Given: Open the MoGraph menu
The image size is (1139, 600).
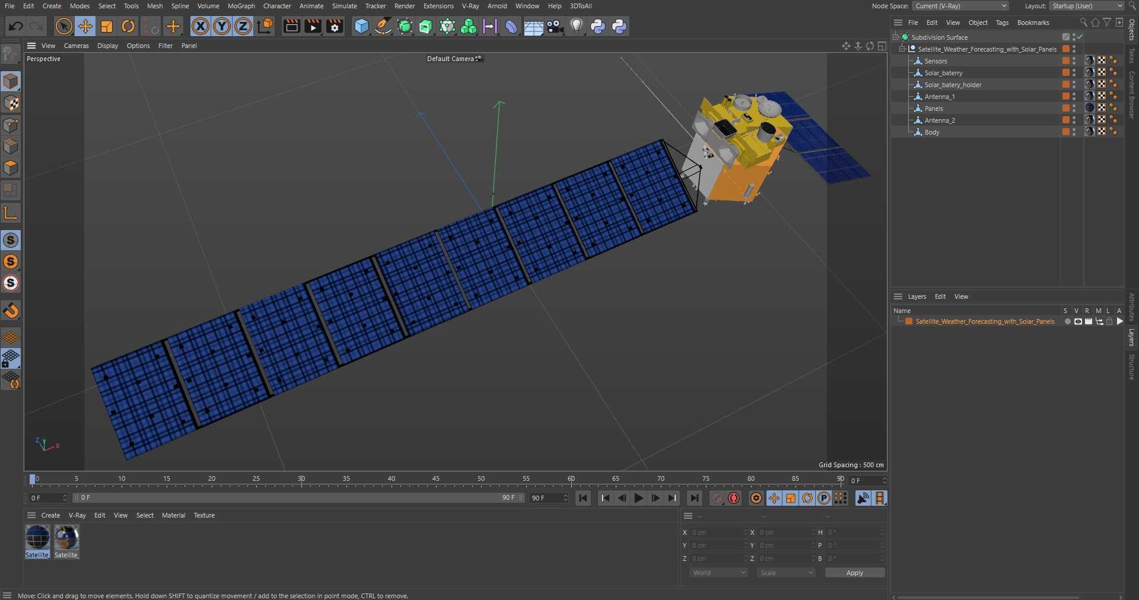Looking at the screenshot, I should pos(241,6).
